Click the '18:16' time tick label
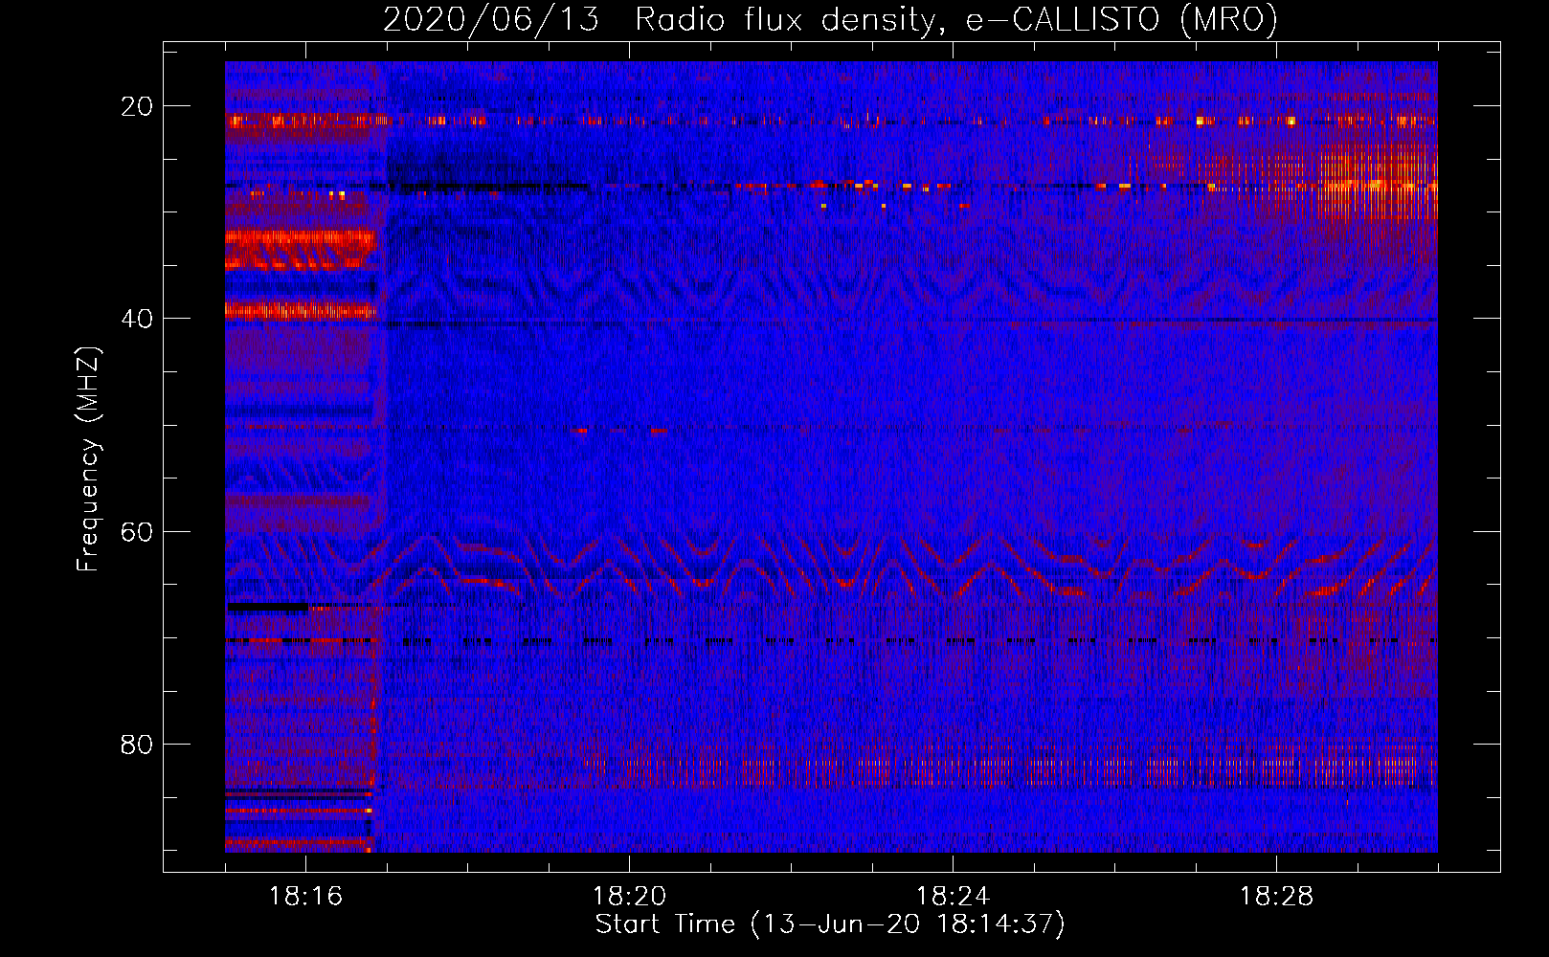This screenshot has width=1549, height=957. coord(305,896)
